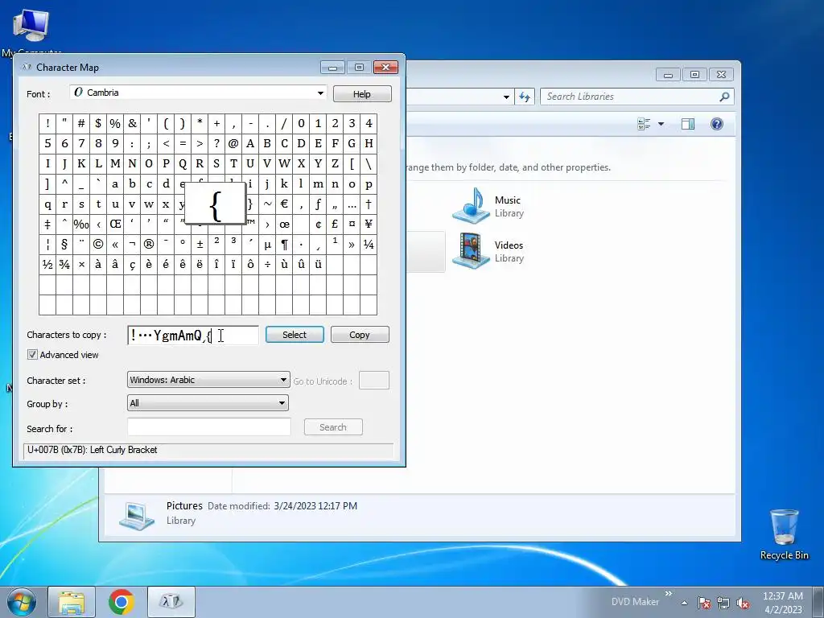Click the Pictures library icon in details pane
This screenshot has width=824, height=618.
click(137, 516)
